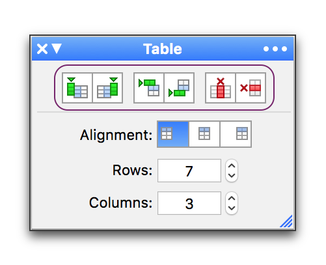
Task: Close the Table palette with the X
Action: point(42,49)
